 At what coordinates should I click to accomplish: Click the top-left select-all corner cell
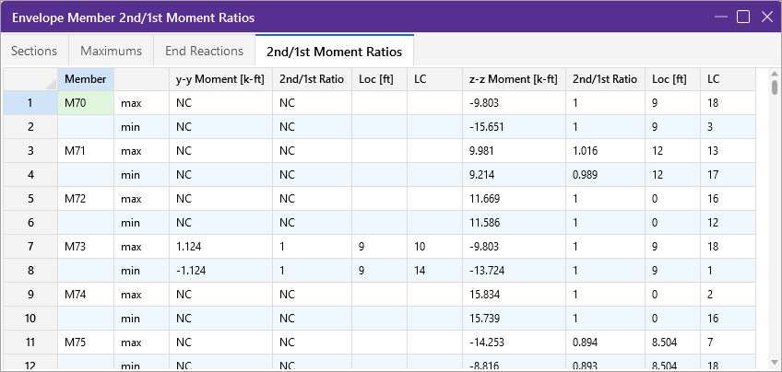pos(30,79)
